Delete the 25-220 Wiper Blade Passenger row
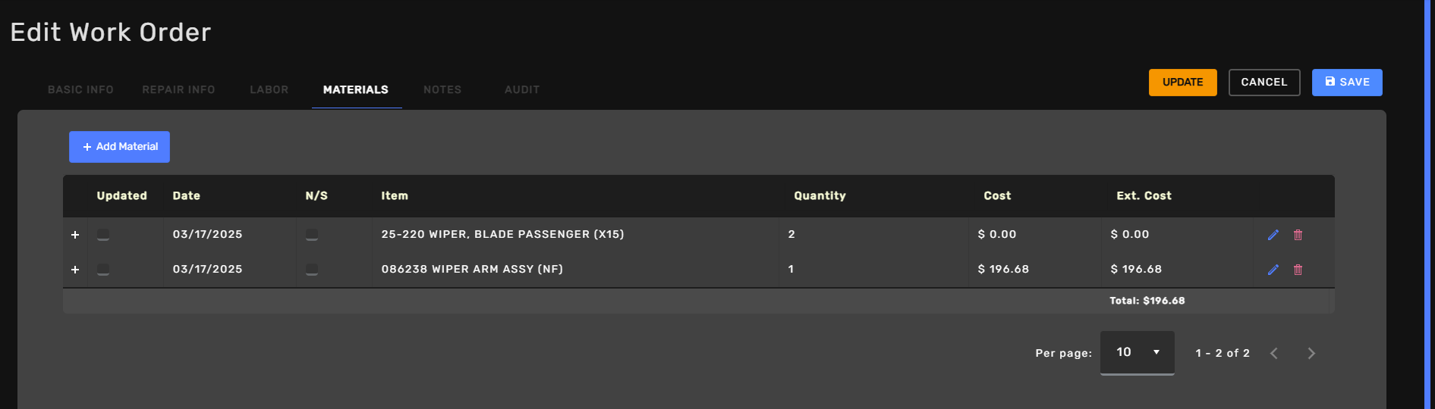This screenshot has height=409, width=1435. click(1298, 235)
